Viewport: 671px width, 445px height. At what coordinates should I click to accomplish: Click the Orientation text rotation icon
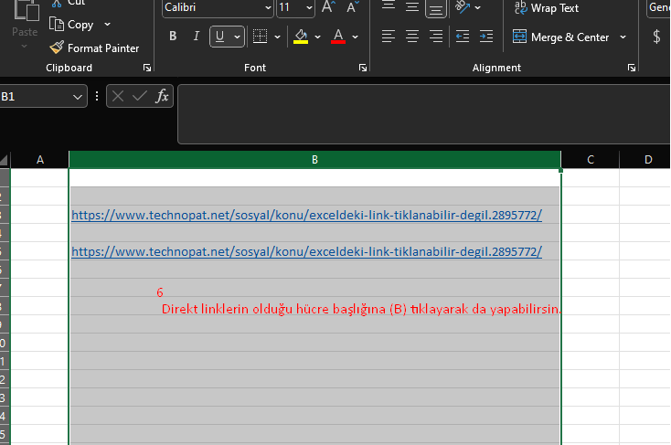pos(463,6)
